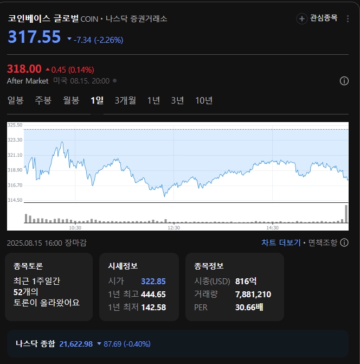Open the 차트 더보기 link
Viewport: 360px width, 364px height.
(281, 242)
